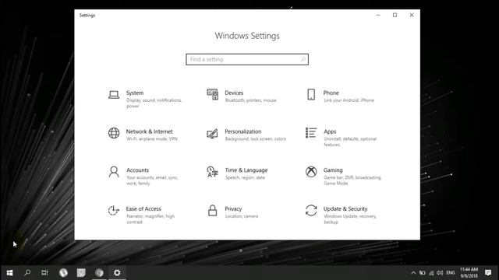Screen dimensions: 499x280
Task: Click 'Background, lock screen, colors' description
Action: point(256,139)
